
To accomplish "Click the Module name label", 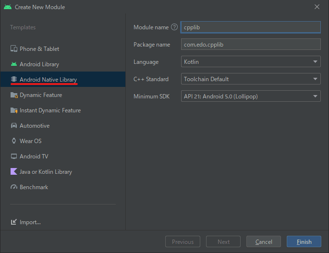I will (151, 27).
